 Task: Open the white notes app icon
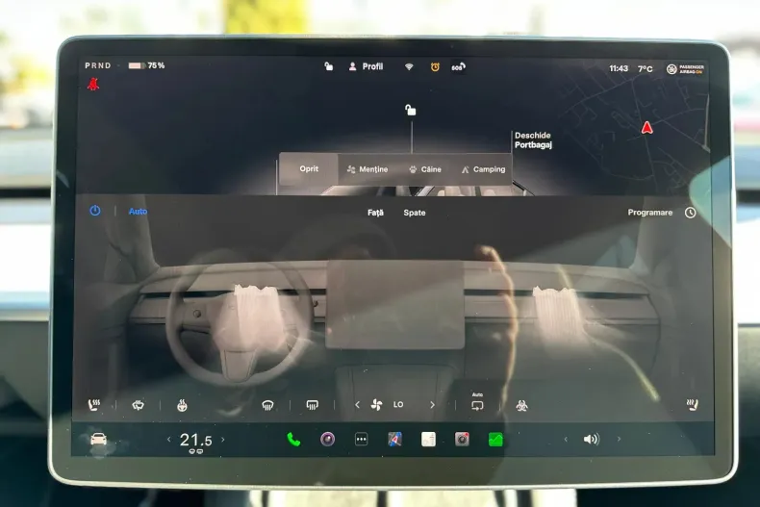428,439
